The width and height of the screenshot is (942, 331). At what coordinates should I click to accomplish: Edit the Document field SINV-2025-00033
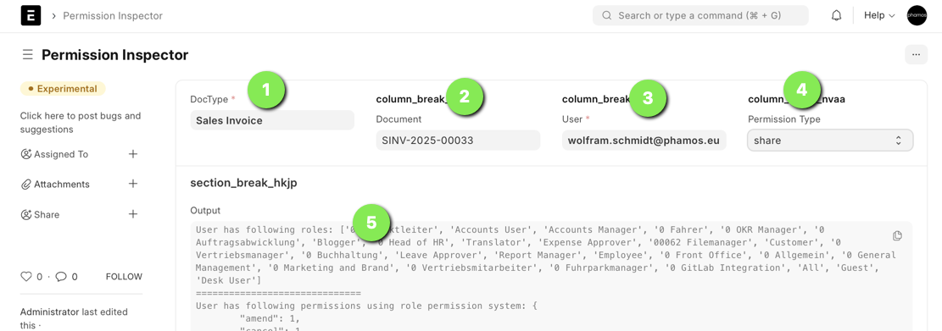tap(458, 141)
